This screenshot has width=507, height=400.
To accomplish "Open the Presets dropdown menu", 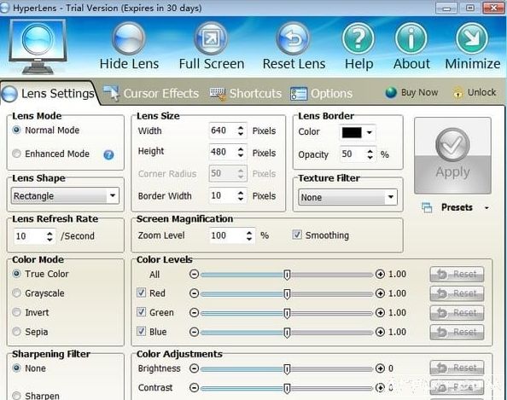I will [457, 207].
